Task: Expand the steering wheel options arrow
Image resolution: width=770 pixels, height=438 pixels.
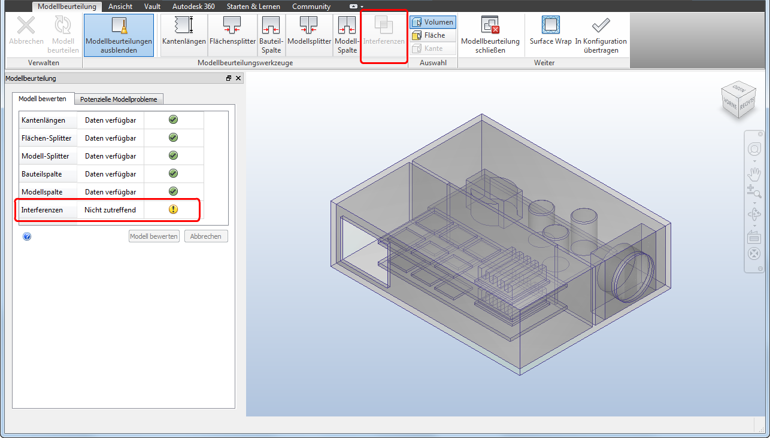Action: click(754, 162)
